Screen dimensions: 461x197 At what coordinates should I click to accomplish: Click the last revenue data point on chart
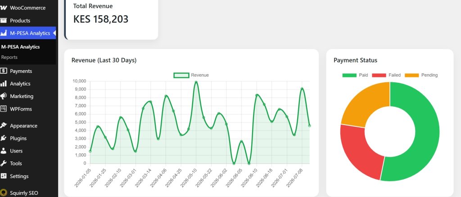309,125
